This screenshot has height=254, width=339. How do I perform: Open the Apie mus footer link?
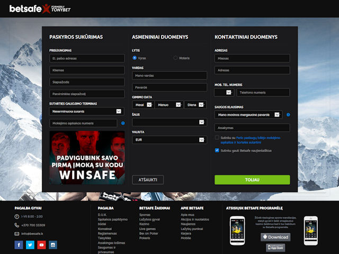(188, 215)
